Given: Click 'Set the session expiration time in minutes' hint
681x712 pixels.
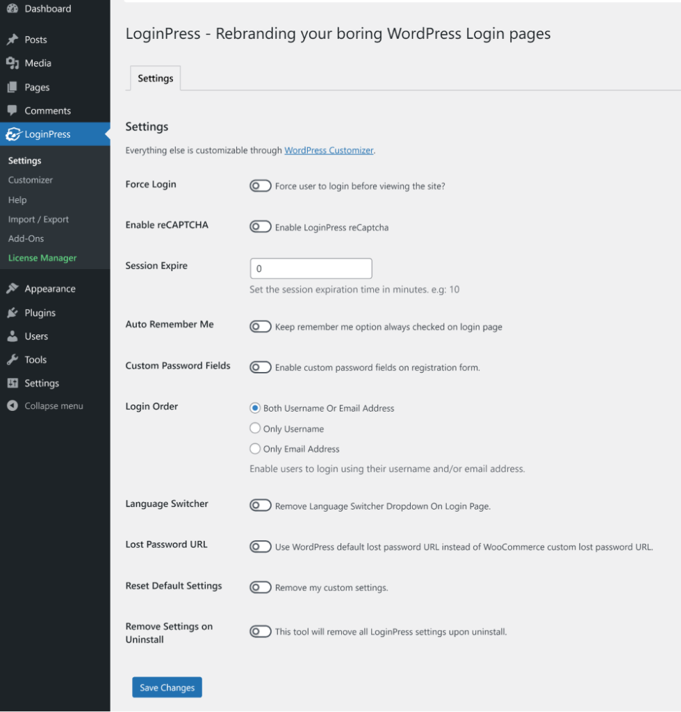Looking at the screenshot, I should pyautogui.click(x=354, y=289).
